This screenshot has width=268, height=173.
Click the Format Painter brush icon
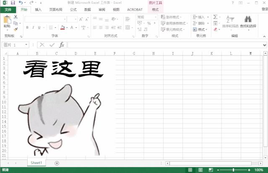click(16, 29)
